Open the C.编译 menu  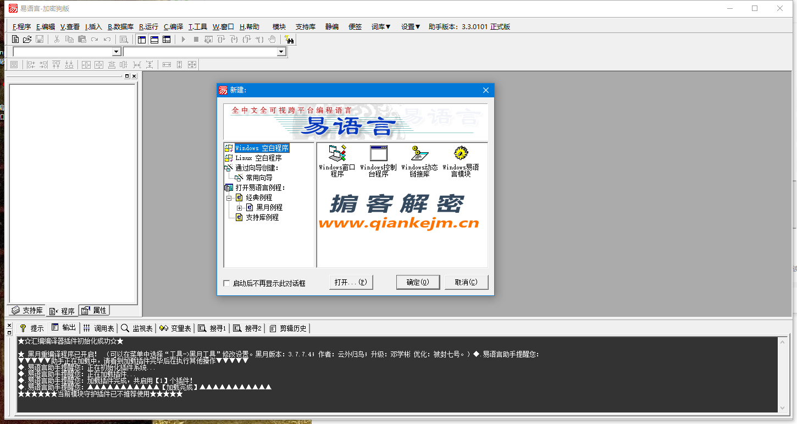click(x=173, y=26)
